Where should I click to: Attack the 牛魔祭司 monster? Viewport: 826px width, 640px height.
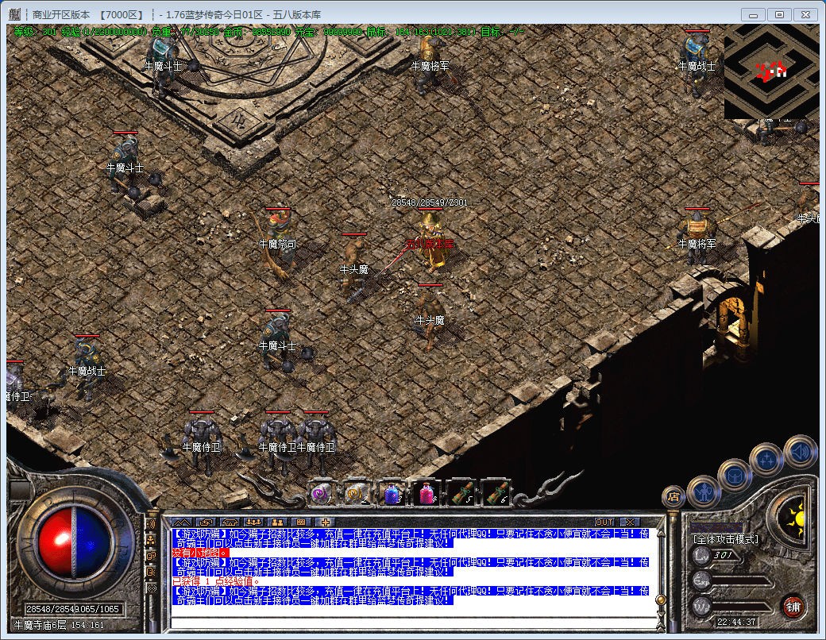[x=278, y=243]
